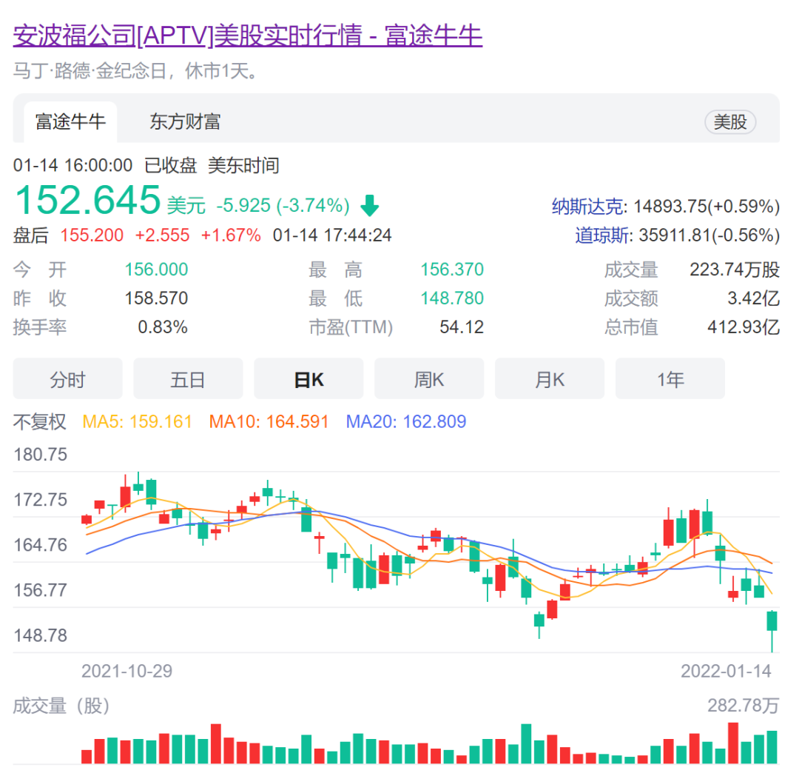Switch to the 1年 chart range

point(670,378)
